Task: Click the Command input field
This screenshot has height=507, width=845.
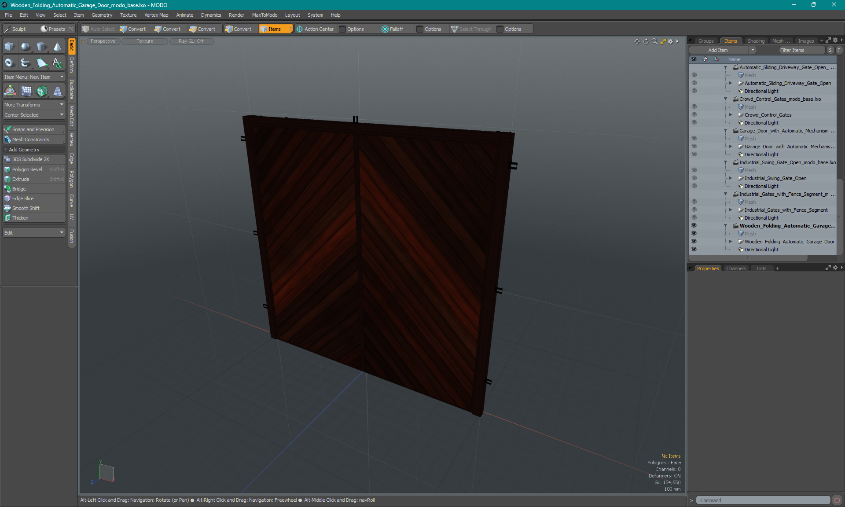Action: (x=763, y=500)
